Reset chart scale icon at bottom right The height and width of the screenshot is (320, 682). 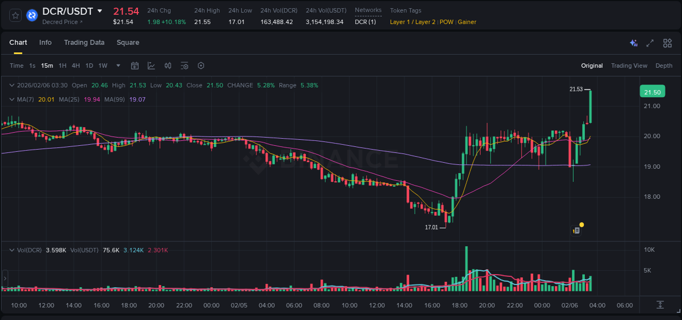click(x=660, y=305)
